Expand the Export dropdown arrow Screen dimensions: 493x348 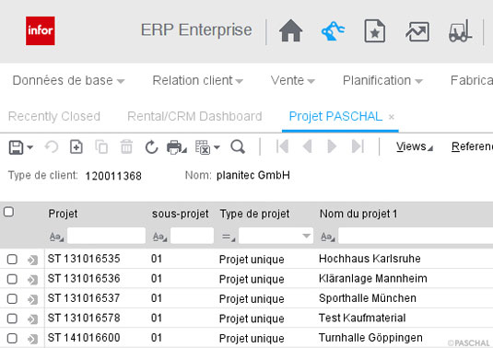(x=217, y=146)
